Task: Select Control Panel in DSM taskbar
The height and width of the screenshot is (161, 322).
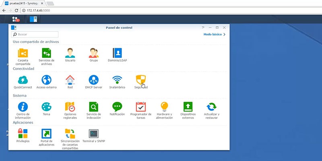Action: pyautogui.click(x=33, y=19)
